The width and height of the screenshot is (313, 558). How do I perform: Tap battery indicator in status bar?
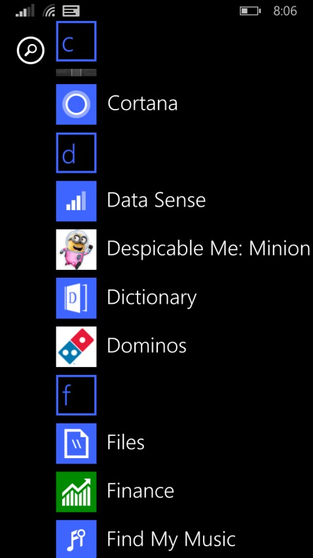click(250, 11)
